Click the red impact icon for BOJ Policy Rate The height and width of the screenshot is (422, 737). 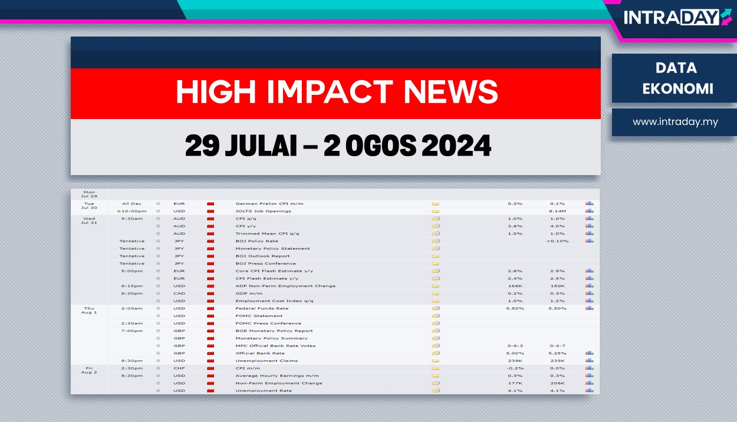point(210,240)
